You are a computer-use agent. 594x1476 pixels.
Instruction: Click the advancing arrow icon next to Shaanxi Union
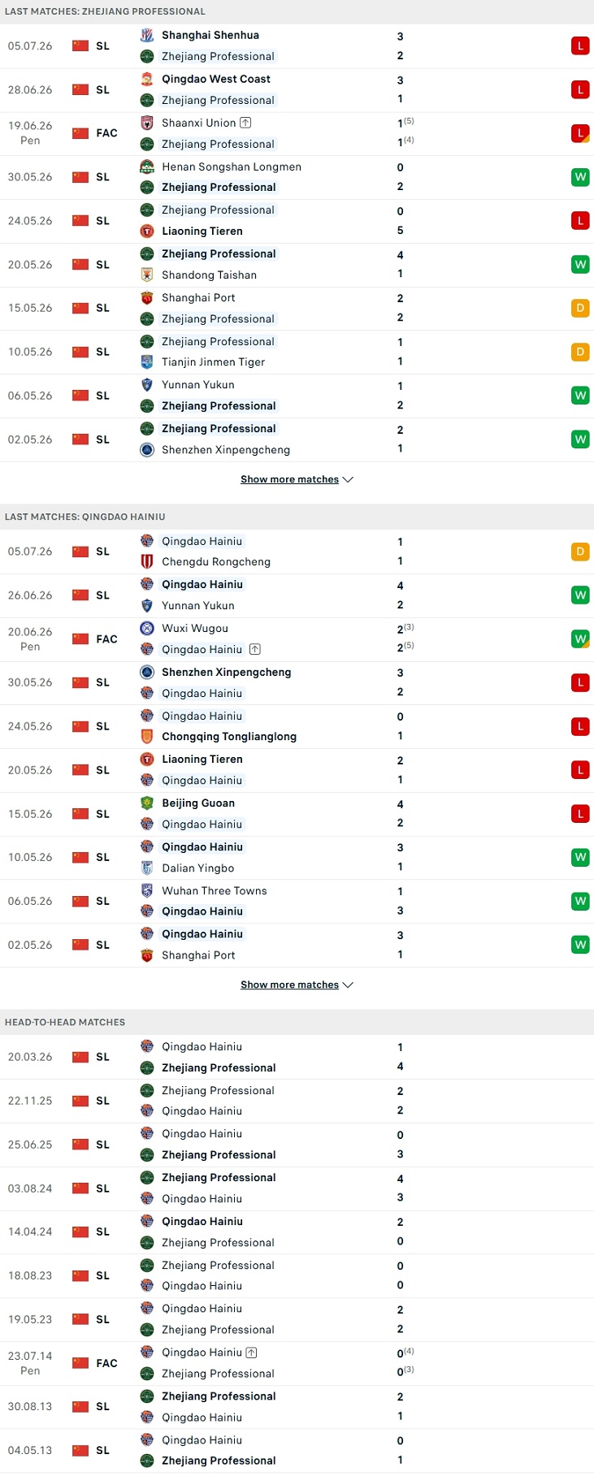click(x=245, y=123)
